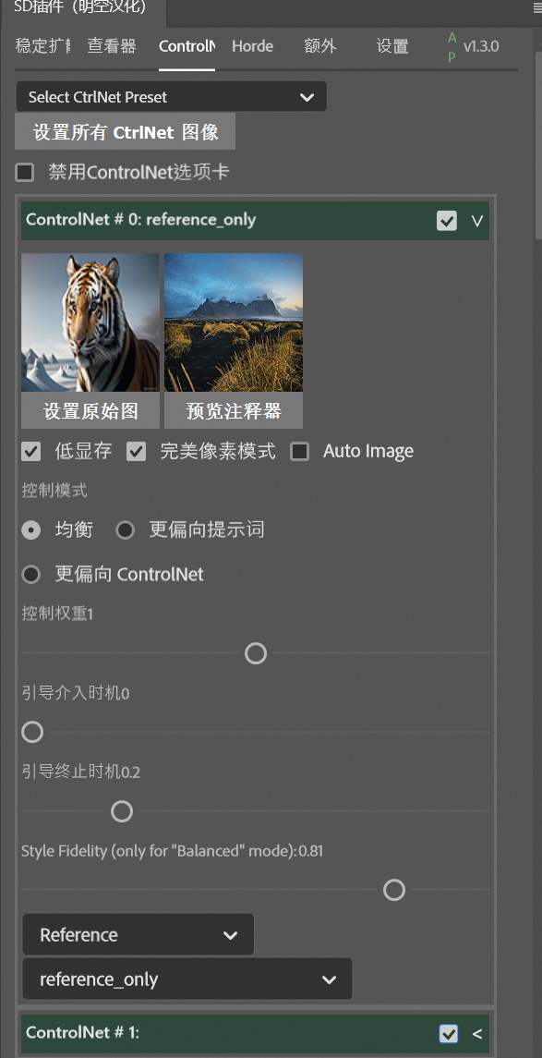Screen dimensions: 542x1058
Task: Disable the 低显存 checkbox
Action: click(x=30, y=451)
